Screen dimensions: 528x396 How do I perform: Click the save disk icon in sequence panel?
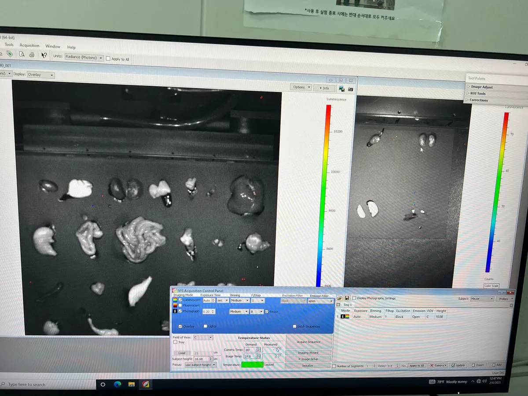click(x=347, y=298)
